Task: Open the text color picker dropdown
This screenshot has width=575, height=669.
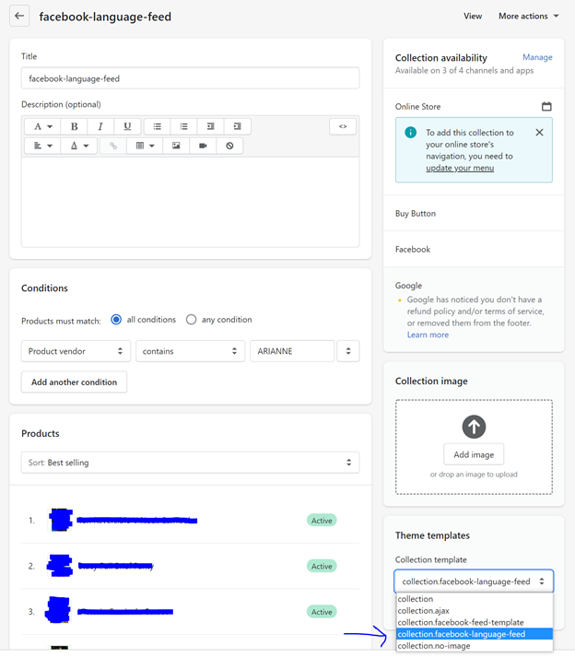Action: [79, 146]
